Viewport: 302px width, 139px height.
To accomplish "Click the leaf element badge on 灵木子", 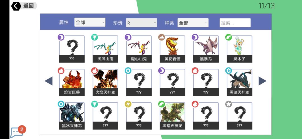I will [229, 37].
